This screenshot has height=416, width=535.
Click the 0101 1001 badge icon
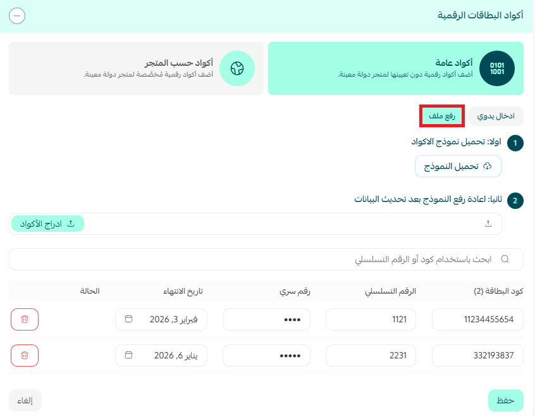click(x=497, y=67)
